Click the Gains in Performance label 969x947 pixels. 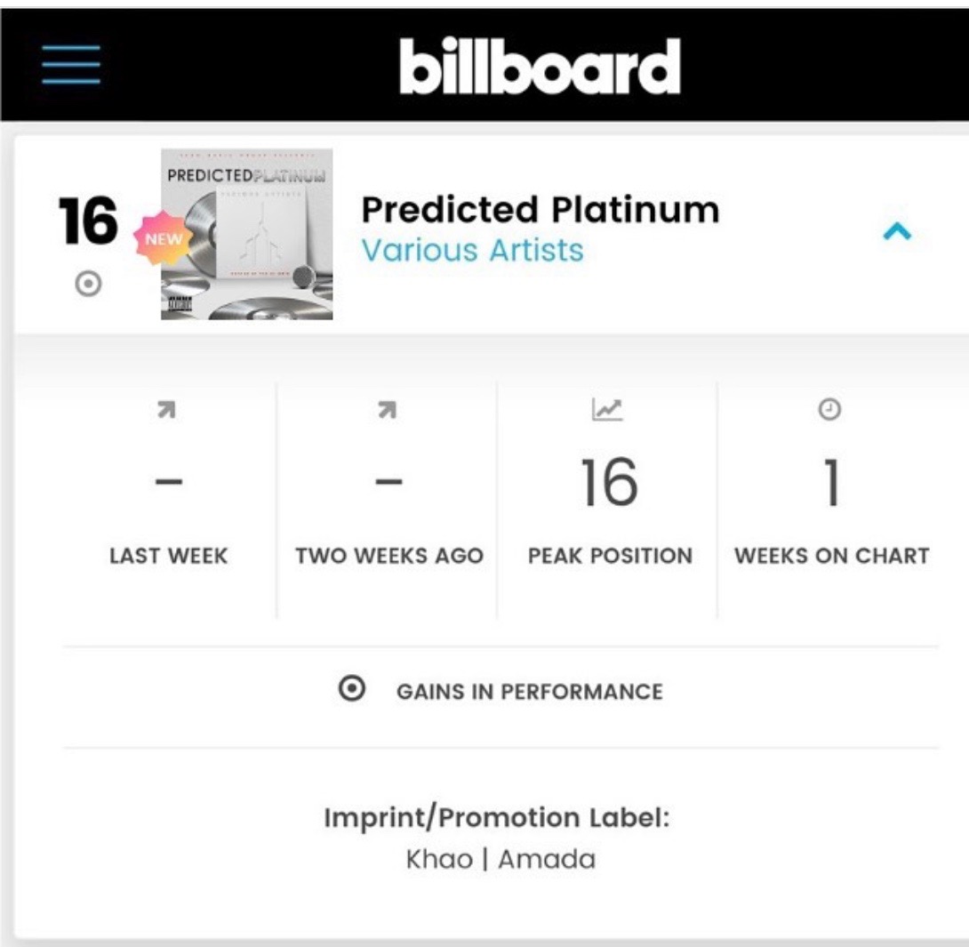pyautogui.click(x=529, y=692)
